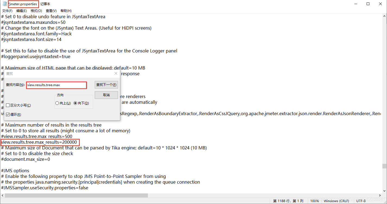This screenshot has height=204, width=387.
Task: Click the Windows (CRLF) status entry
Action: click(336, 201)
